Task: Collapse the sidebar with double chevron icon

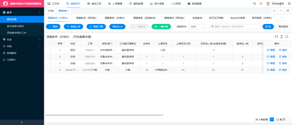Action: click(x=22, y=122)
